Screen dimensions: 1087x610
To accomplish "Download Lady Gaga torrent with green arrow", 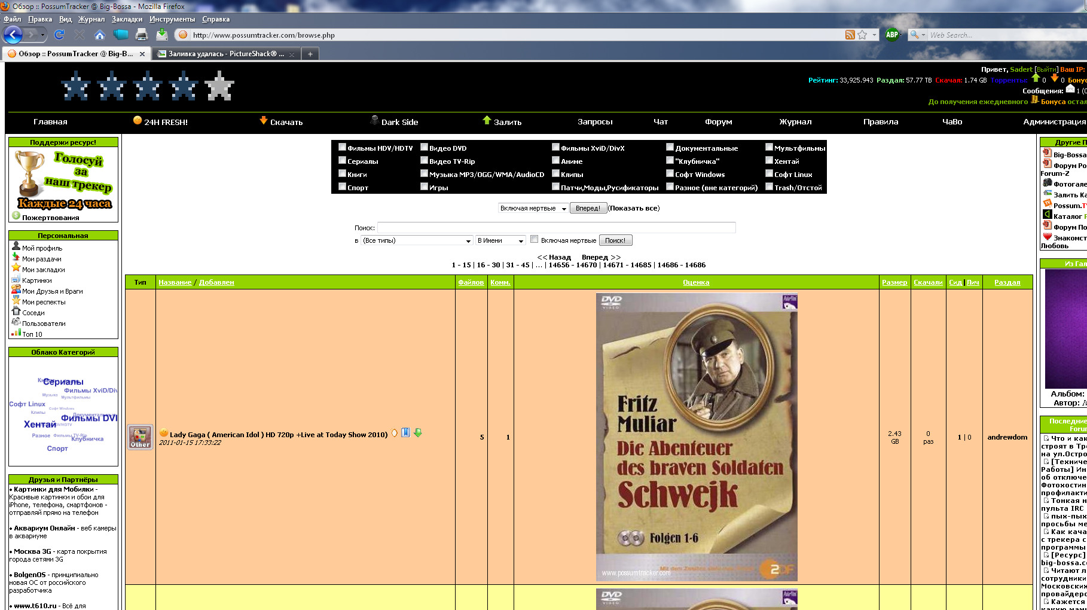I will click(x=418, y=433).
